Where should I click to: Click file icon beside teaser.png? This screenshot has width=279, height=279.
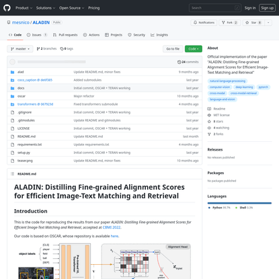click(12, 161)
